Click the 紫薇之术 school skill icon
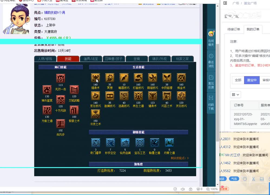Screen dimensions: 270x195 pos(74,110)
